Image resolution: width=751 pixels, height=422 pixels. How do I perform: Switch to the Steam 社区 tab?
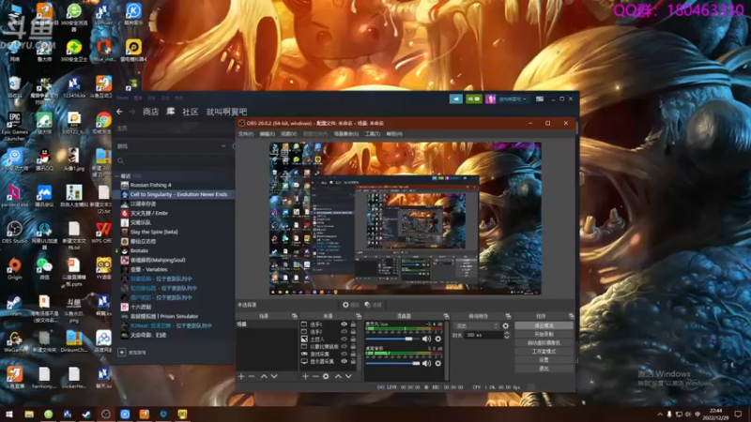click(191, 112)
